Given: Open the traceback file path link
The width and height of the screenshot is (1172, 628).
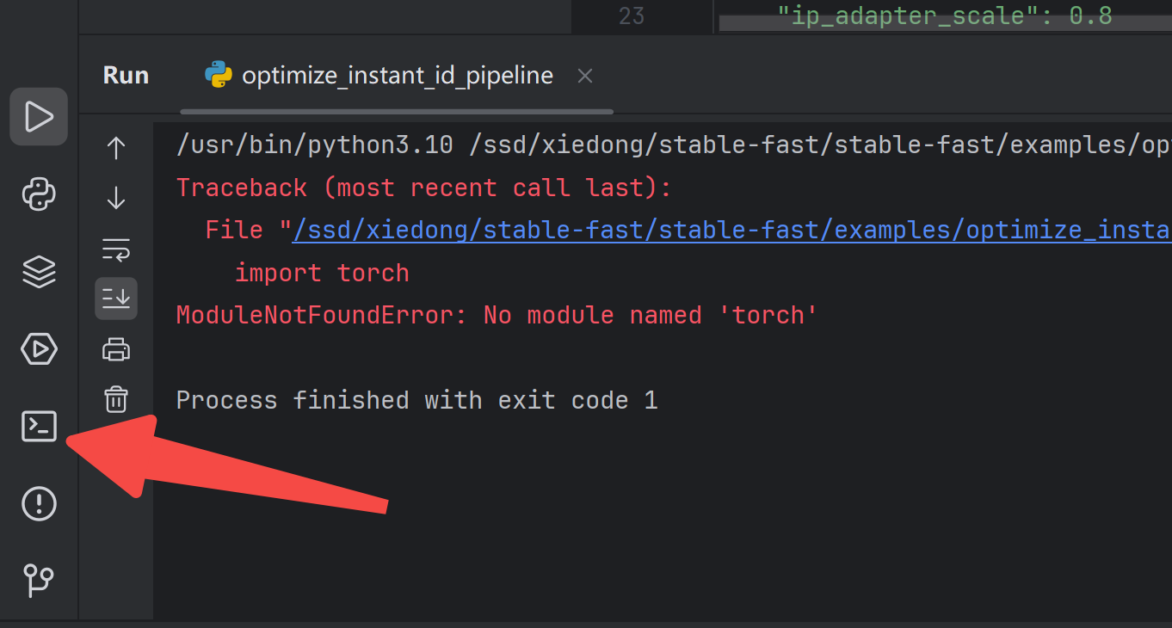Looking at the screenshot, I should 731,230.
